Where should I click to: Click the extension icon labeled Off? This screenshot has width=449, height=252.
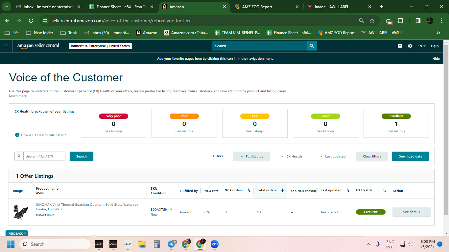(x=390, y=21)
